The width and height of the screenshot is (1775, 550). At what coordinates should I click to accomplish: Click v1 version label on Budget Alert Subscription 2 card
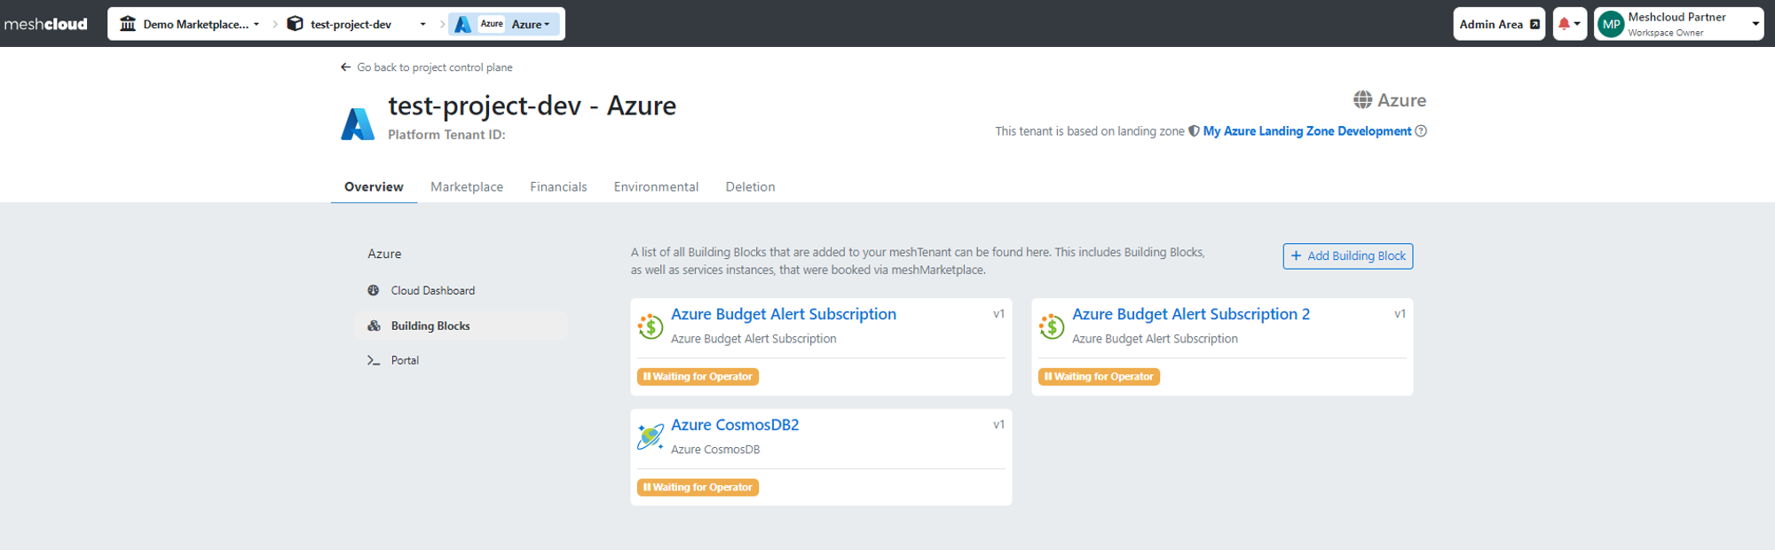tap(1400, 314)
